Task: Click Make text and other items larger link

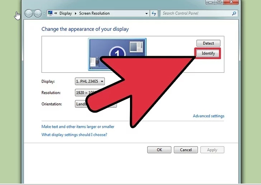Action: click(x=78, y=127)
